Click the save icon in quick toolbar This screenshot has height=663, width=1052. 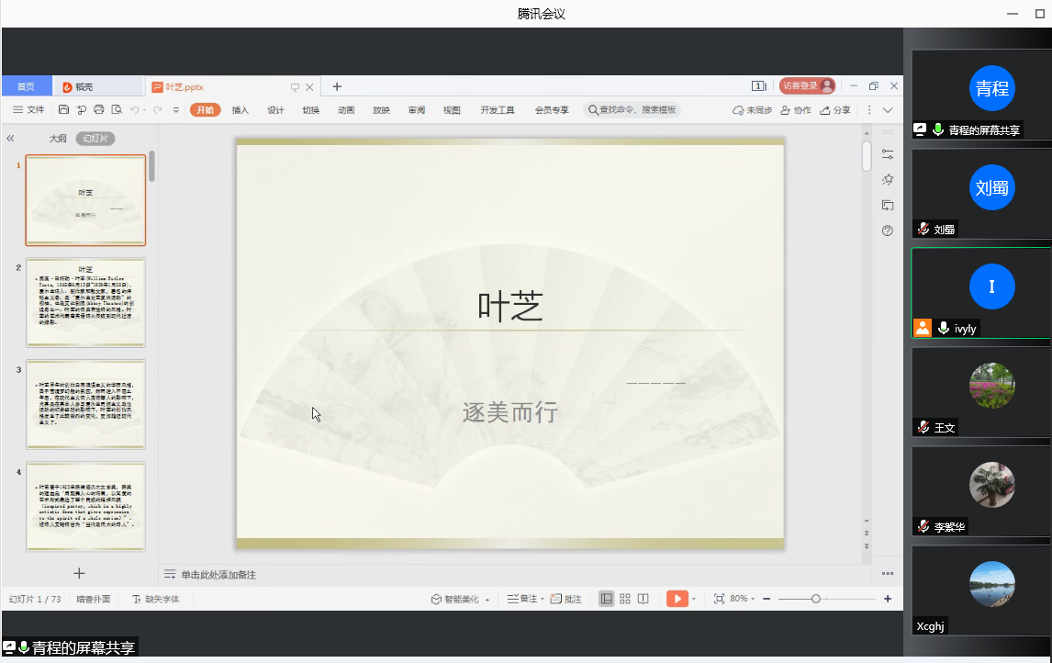click(x=63, y=110)
